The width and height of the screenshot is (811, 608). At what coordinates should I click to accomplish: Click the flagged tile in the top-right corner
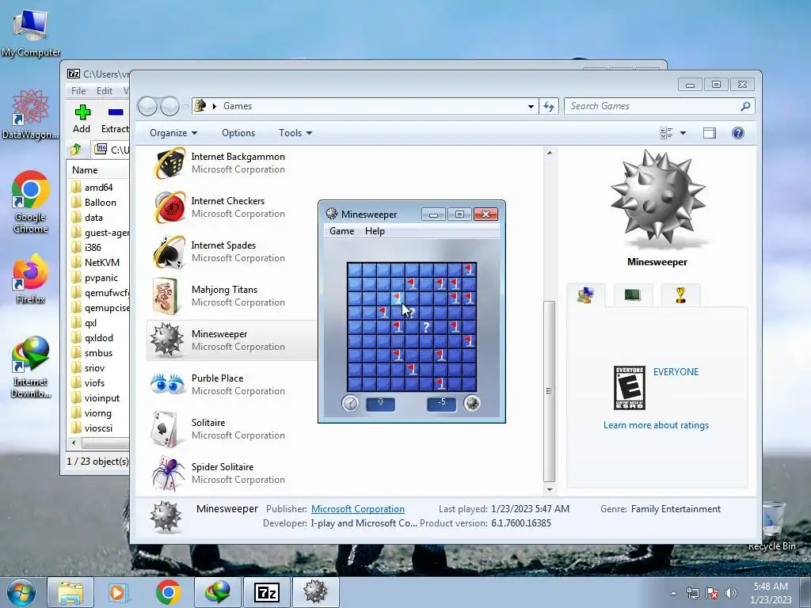469,269
